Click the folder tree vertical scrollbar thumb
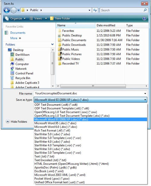Image resolution: width=151 pixels, height=186 pixels. coord(53,64)
